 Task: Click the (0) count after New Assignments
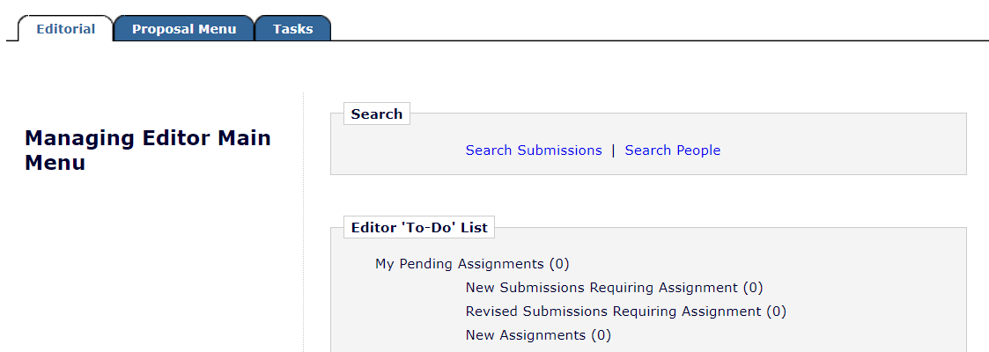(601, 335)
